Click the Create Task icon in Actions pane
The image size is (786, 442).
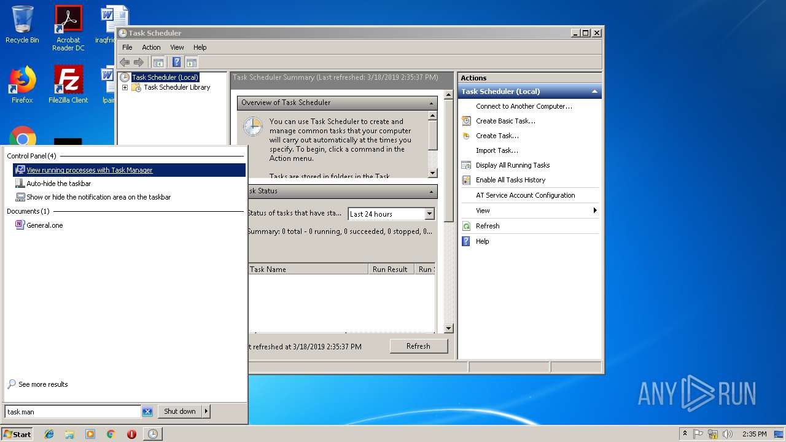[x=467, y=136]
